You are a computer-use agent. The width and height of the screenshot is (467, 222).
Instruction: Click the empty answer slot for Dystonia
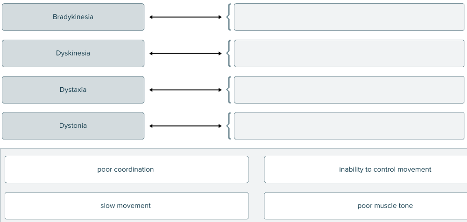pyautogui.click(x=349, y=126)
